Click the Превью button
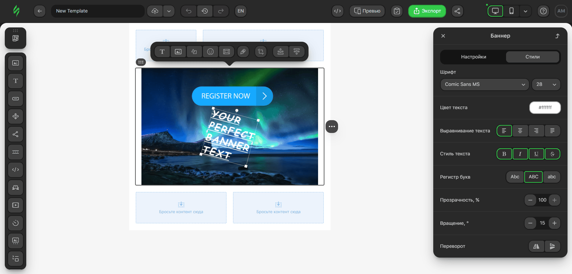 click(x=367, y=11)
